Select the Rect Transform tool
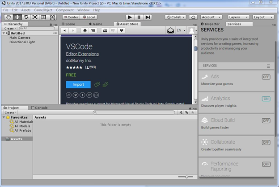Viewport: 279px width, 187px height. pyautogui.click(x=44, y=17)
